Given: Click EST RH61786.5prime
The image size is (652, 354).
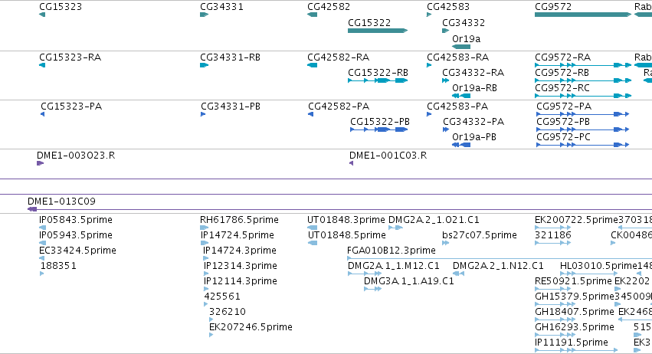Looking at the screenshot, I should (239, 220).
